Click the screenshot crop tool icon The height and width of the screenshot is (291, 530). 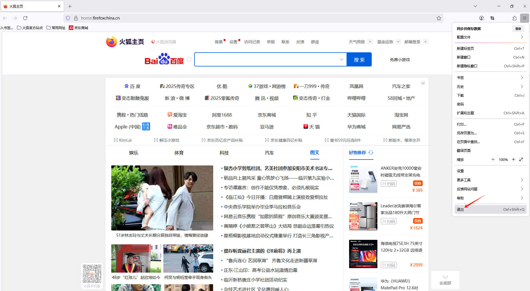point(492,18)
